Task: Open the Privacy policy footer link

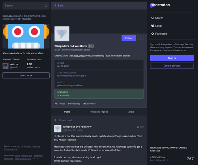Action: 11,149
